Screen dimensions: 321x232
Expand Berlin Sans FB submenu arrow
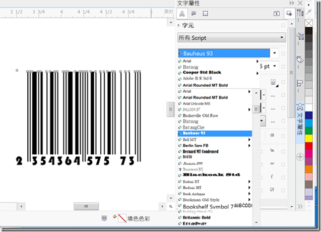249,146
